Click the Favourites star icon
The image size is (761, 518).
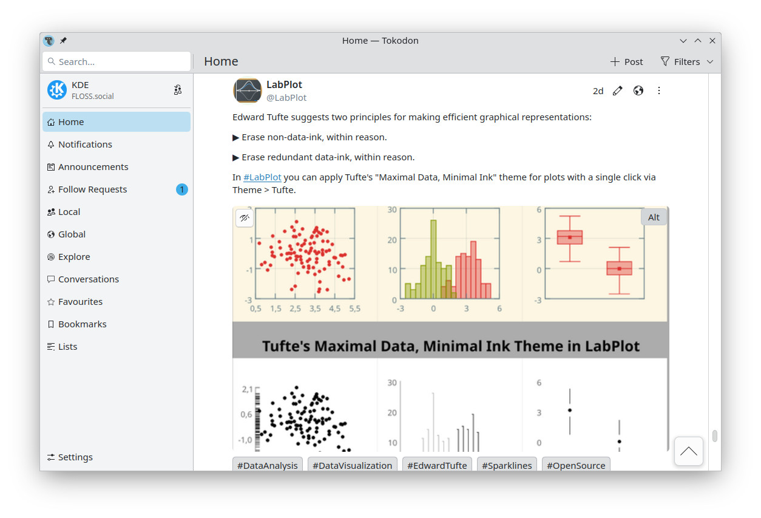(51, 302)
